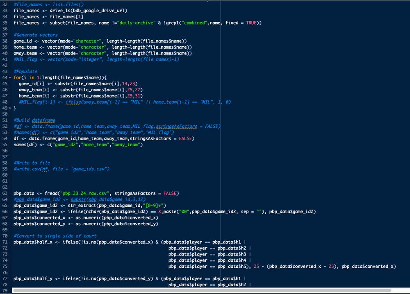Click the commented "#MIL_flag" on line 41

(25, 59)
